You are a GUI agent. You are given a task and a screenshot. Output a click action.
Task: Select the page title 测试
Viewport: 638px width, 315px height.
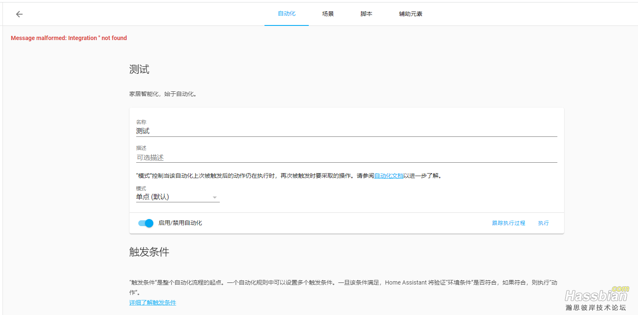tap(140, 69)
